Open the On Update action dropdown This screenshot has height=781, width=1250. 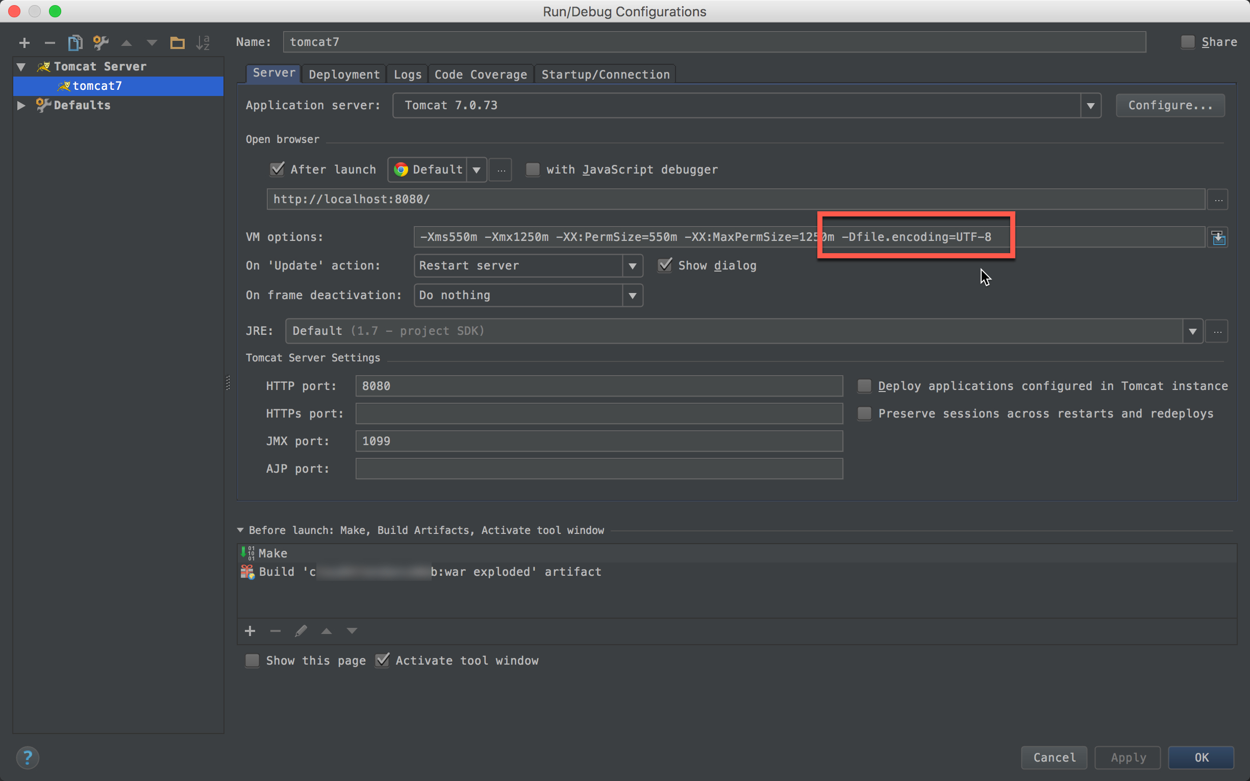[x=634, y=264]
